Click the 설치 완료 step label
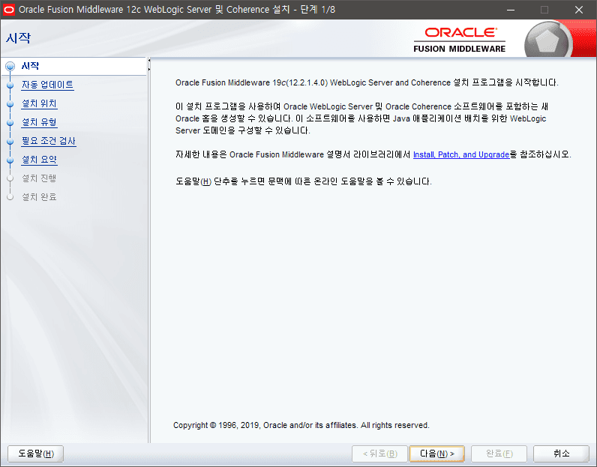Viewport: 597px width, 467px height. coord(39,197)
